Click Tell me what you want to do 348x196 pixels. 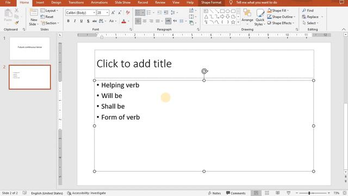(256, 2)
